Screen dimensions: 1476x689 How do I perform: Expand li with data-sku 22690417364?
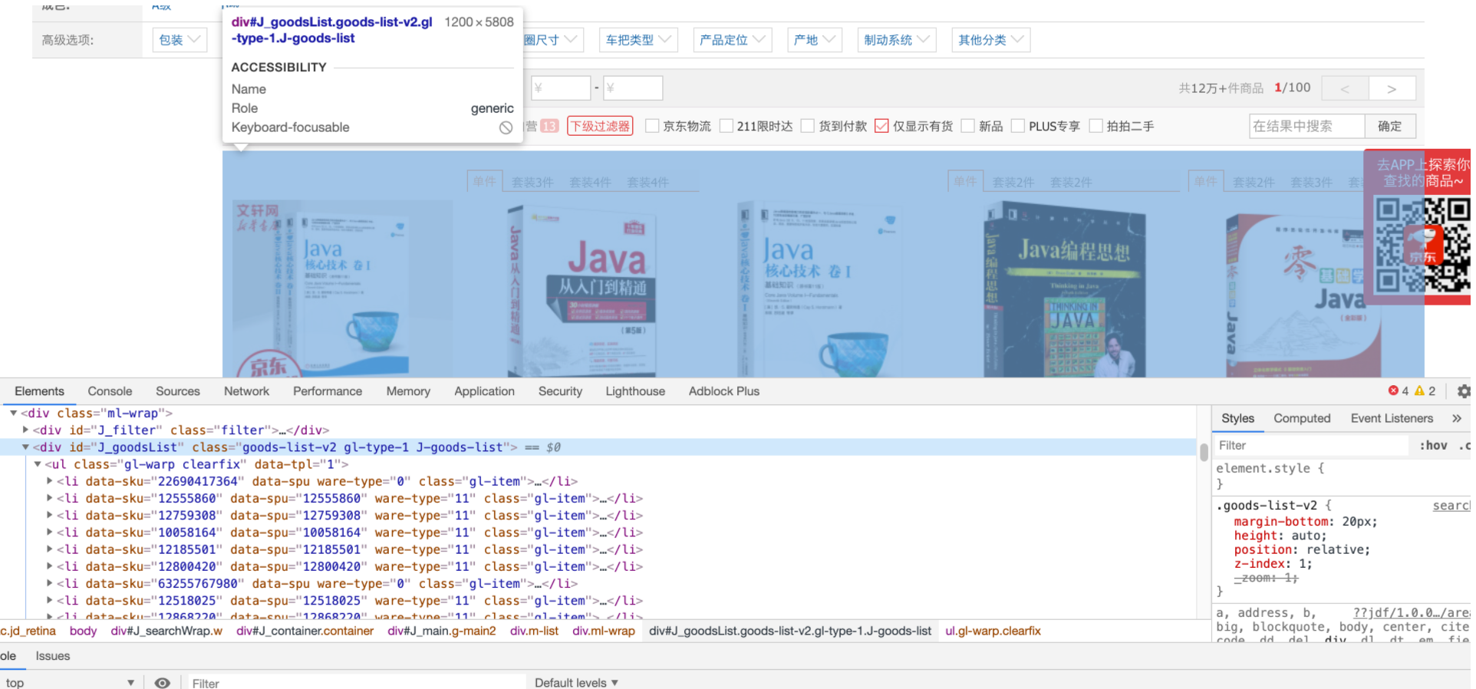point(50,481)
